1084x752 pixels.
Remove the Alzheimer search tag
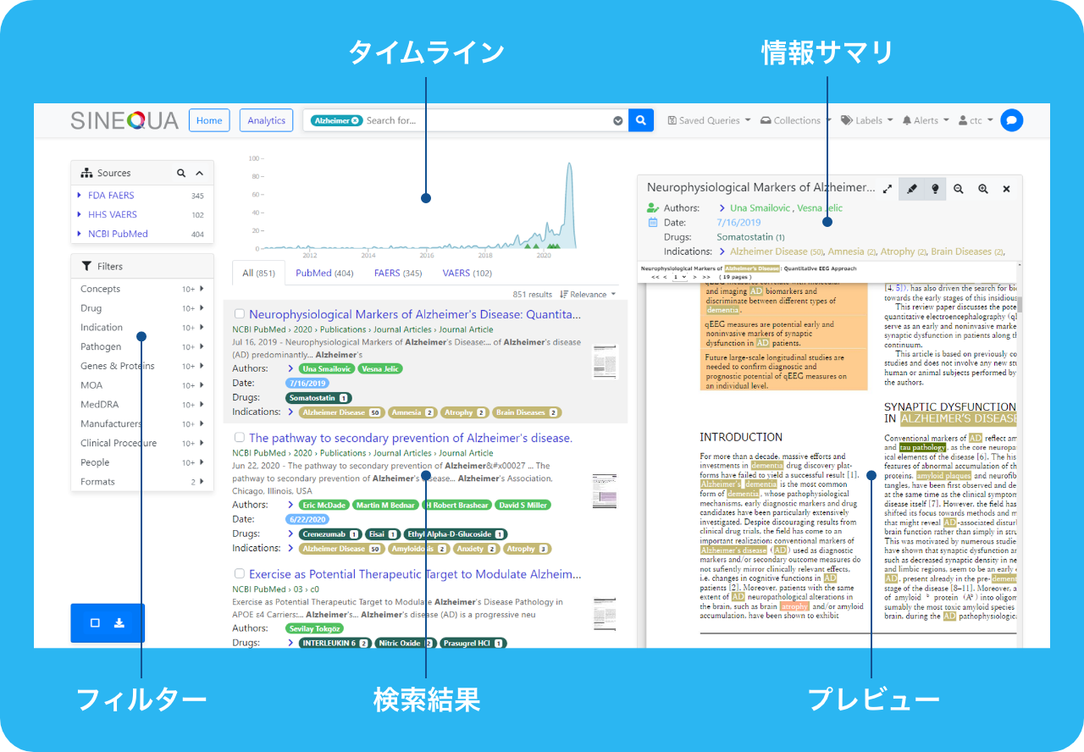(357, 120)
